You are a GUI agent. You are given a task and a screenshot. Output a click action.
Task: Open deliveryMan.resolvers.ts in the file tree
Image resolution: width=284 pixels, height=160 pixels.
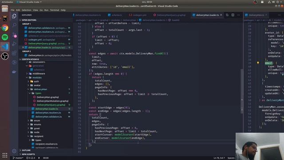tap(48, 112)
